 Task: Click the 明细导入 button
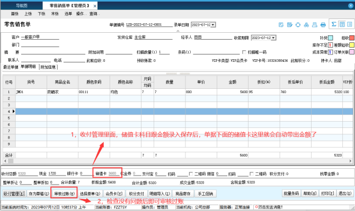click(159, 194)
